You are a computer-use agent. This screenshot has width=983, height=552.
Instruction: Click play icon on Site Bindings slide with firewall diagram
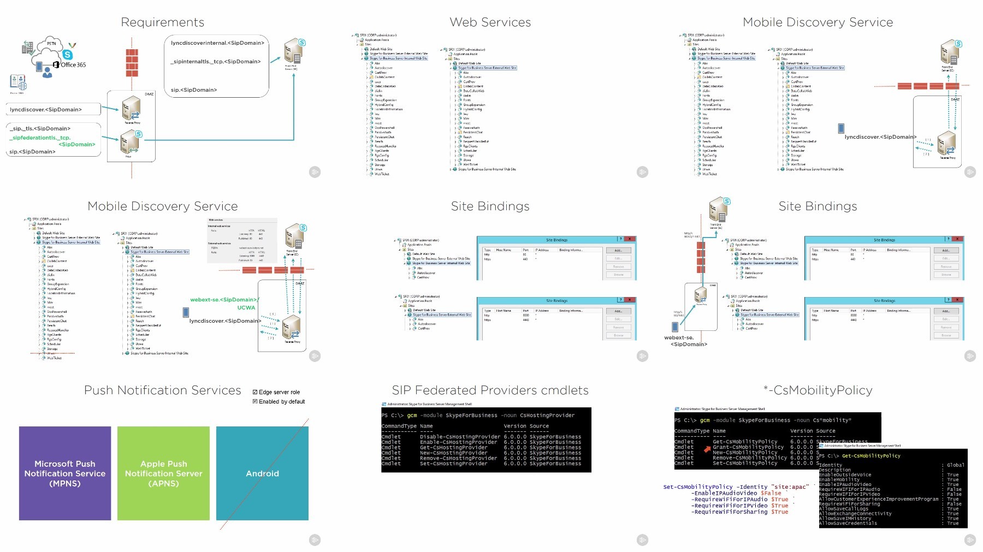coord(970,356)
